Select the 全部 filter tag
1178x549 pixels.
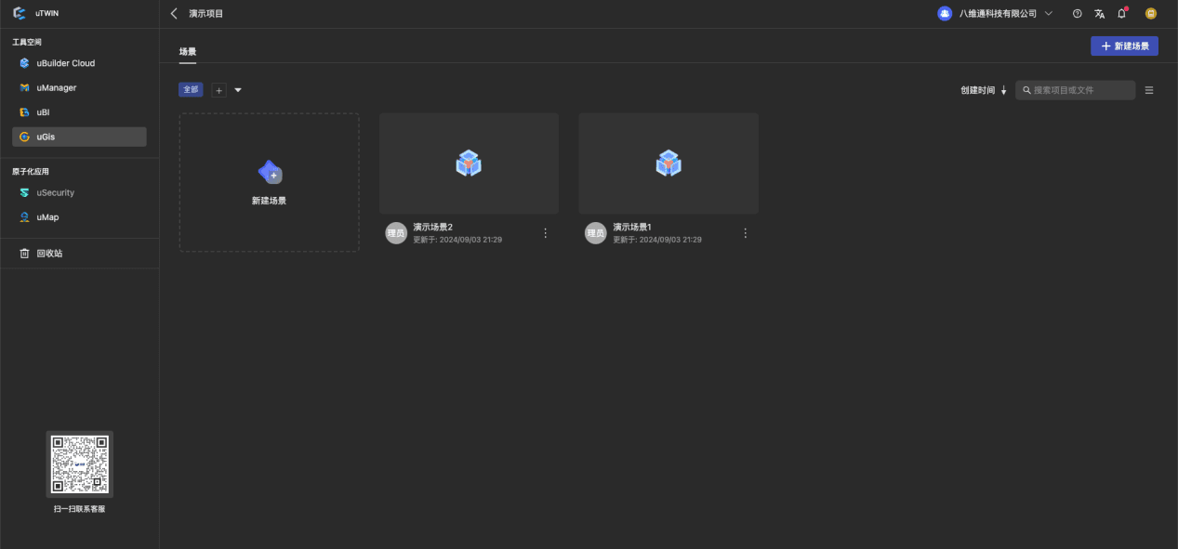tap(191, 90)
